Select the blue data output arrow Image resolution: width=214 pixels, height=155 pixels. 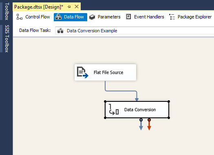click(x=141, y=124)
